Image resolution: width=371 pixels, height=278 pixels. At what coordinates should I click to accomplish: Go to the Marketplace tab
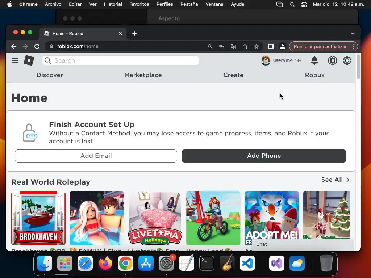tap(143, 75)
